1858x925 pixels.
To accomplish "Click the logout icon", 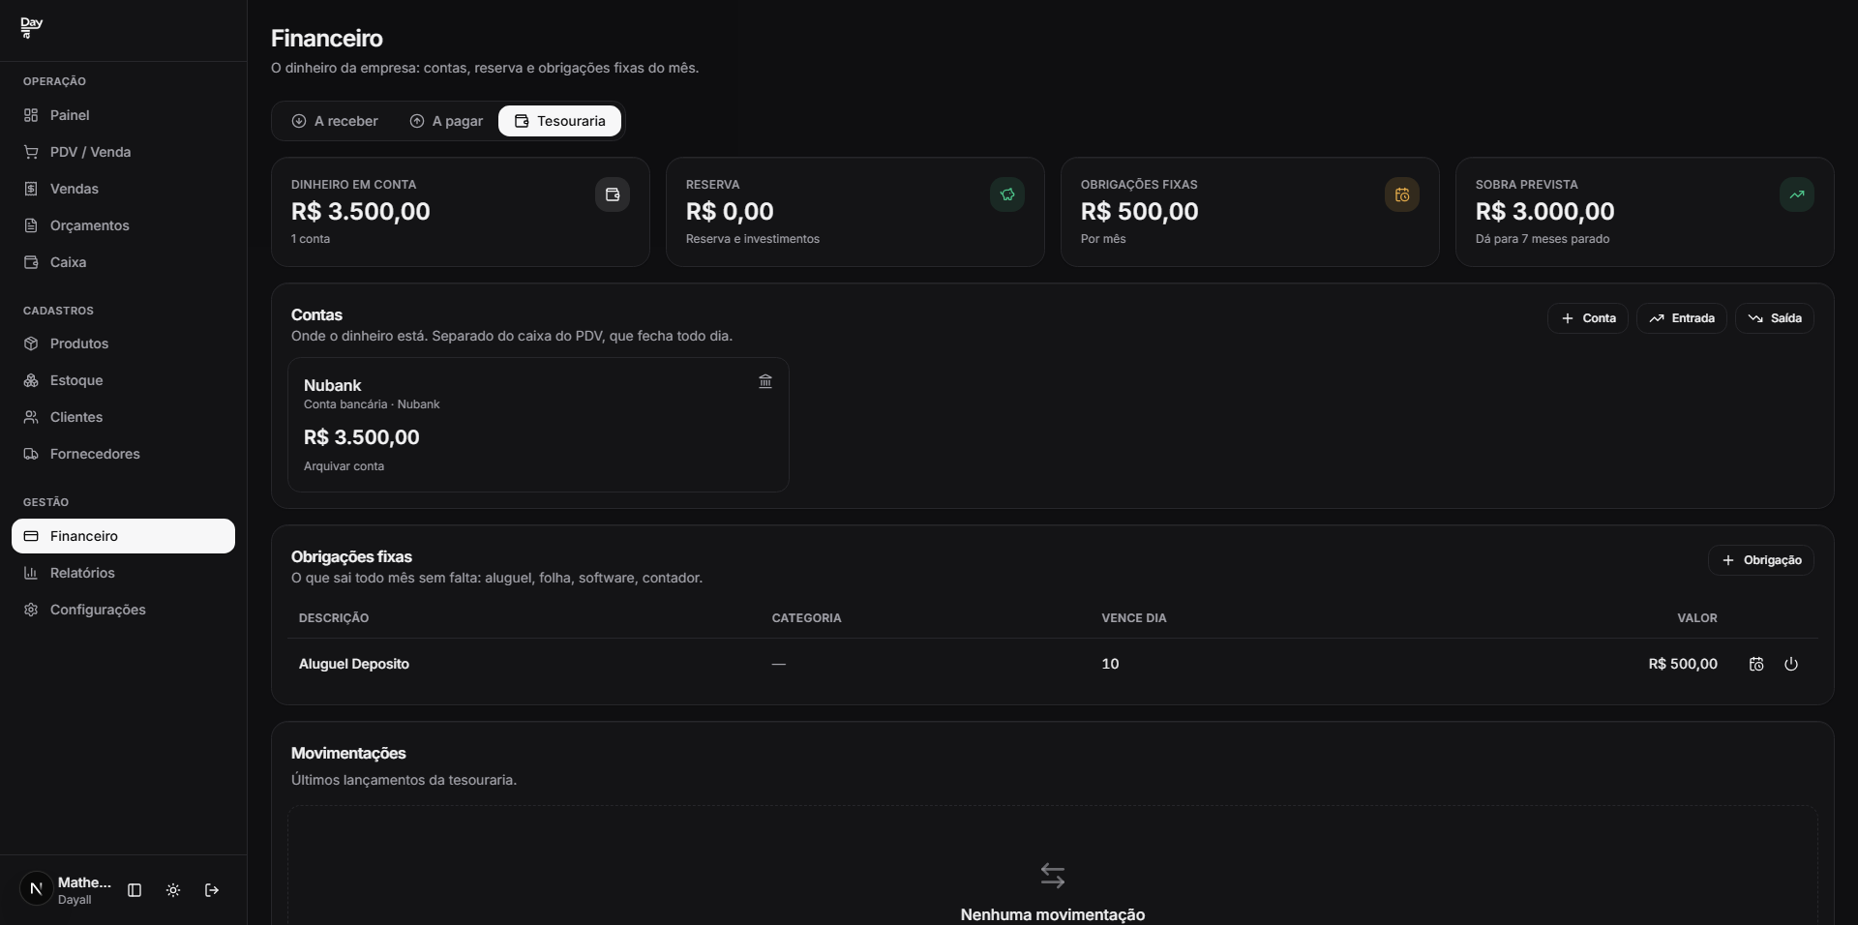I will pyautogui.click(x=212, y=890).
